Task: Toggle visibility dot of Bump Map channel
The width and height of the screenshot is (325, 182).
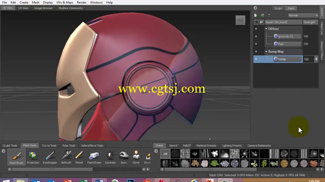Action: pyautogui.click(x=256, y=51)
